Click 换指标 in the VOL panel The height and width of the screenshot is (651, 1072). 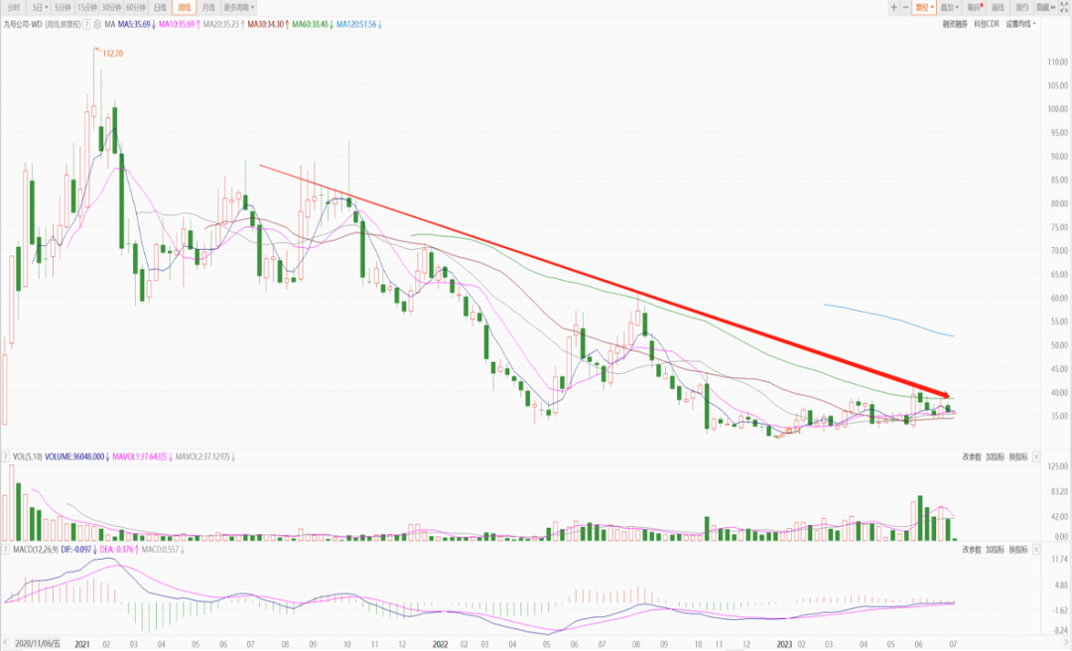pyautogui.click(x=1018, y=456)
